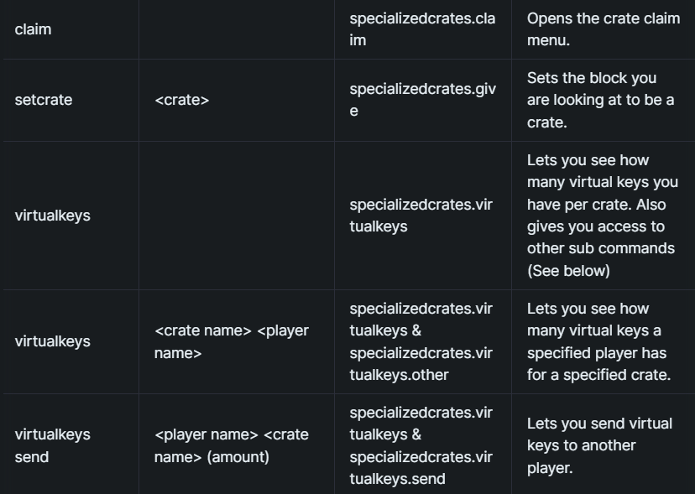Click the "setcrate" command cell
Viewport: 695px width, 494px height.
click(44, 100)
